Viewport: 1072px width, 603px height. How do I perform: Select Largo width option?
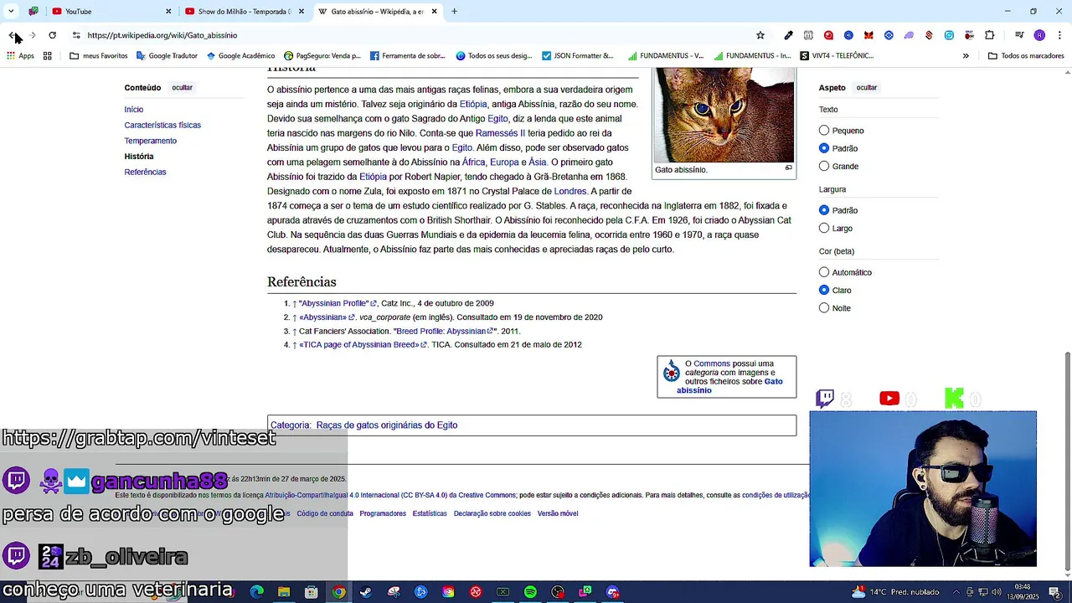tap(824, 228)
